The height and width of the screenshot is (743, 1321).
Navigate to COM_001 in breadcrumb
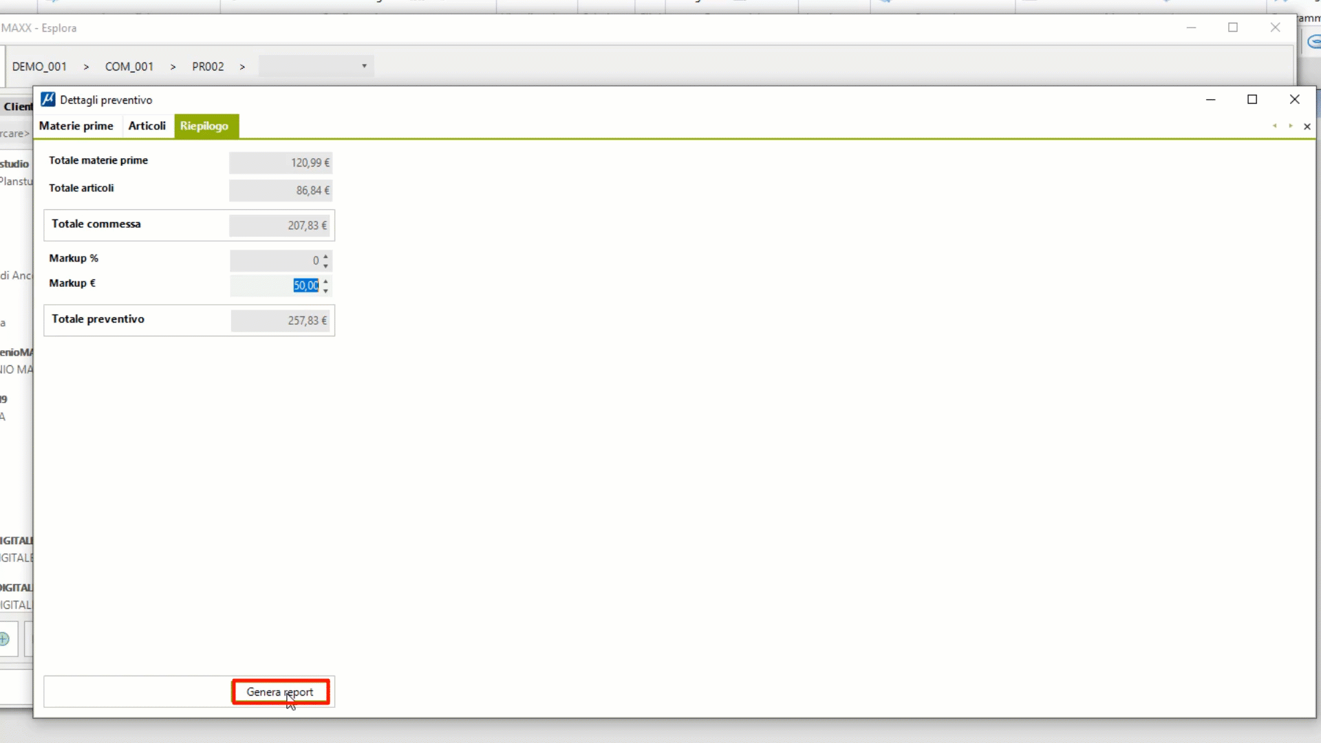click(129, 67)
